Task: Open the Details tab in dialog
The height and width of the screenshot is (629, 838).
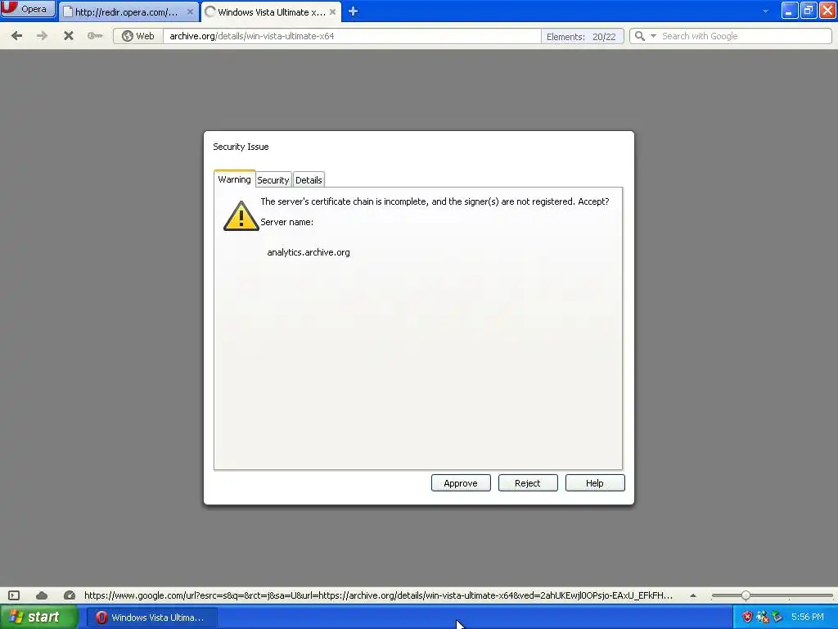Action: [x=309, y=179]
